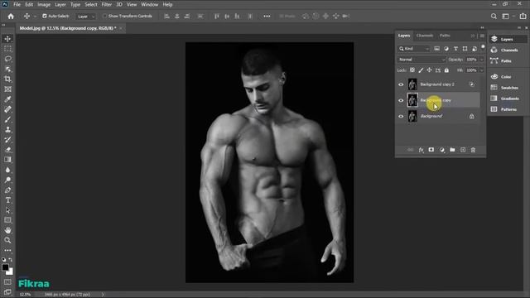Open the Image menu
This screenshot has height=298, width=530.
click(x=44, y=5)
